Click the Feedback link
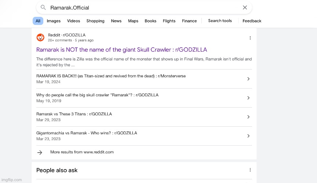Image resolution: width=317 pixels, height=183 pixels. coord(252,21)
